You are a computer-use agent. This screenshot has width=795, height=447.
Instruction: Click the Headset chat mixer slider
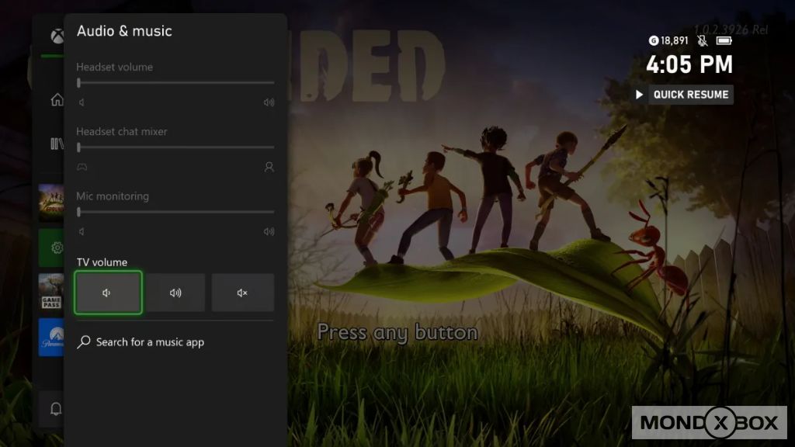point(175,147)
